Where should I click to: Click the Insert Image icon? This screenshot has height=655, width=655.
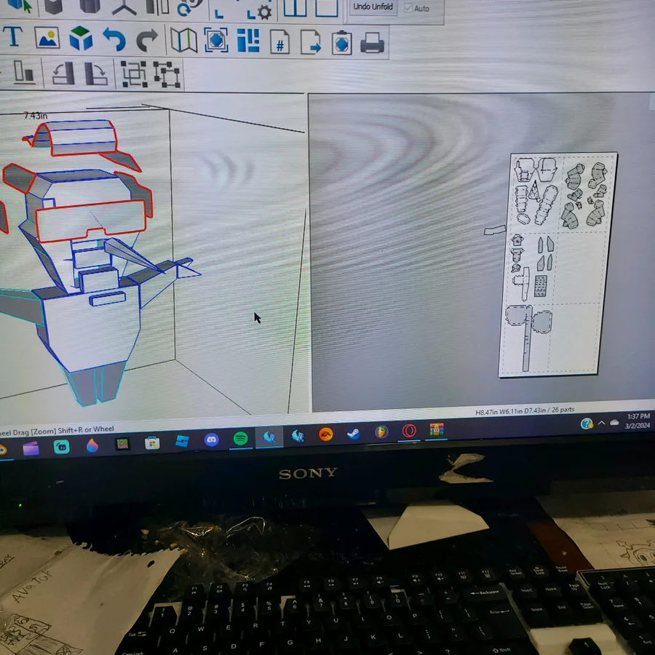47,38
